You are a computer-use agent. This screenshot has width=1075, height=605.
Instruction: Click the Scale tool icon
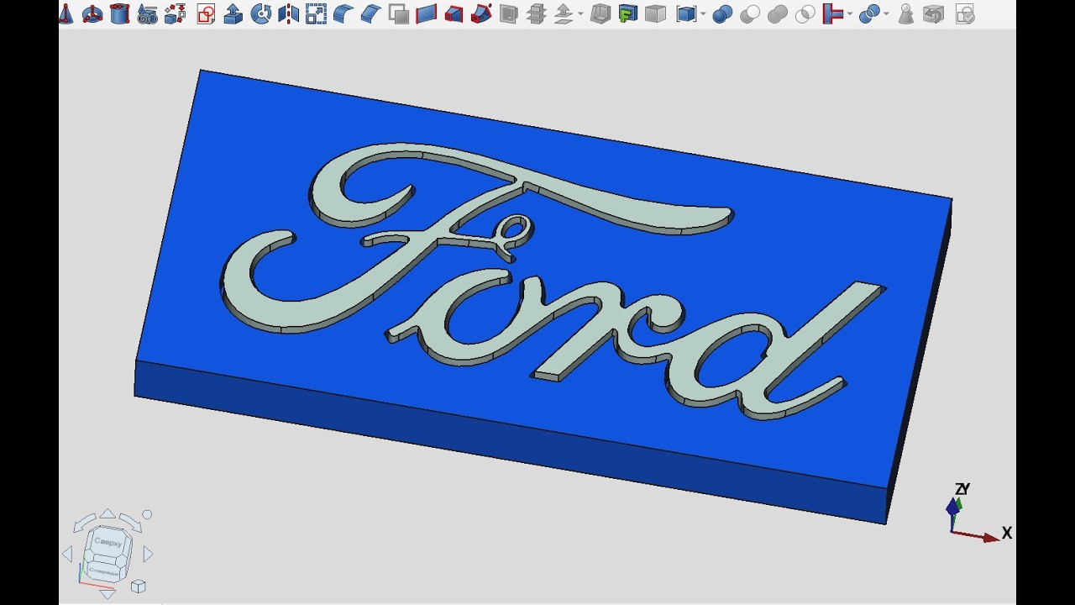(316, 14)
